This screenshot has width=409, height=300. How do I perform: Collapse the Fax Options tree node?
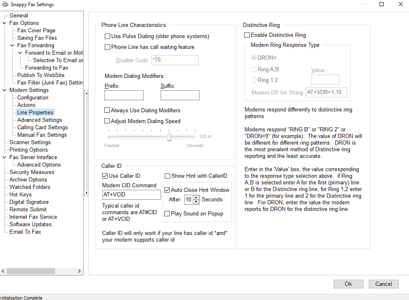click(x=4, y=23)
